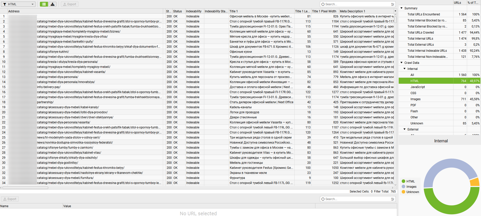Switch to tree view mode
This screenshot has width=481, height=216.
[x=52, y=4]
